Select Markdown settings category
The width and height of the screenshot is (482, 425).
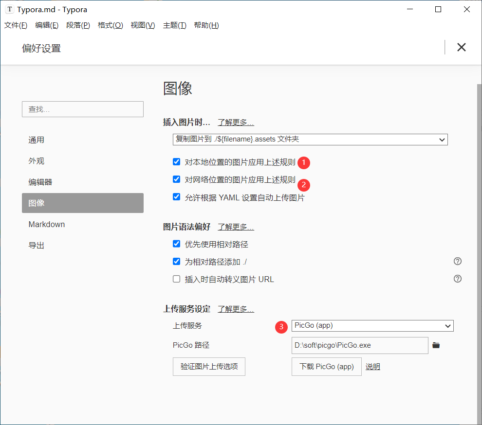click(x=83, y=224)
